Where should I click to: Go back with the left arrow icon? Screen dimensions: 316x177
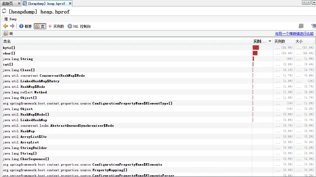point(6,26)
